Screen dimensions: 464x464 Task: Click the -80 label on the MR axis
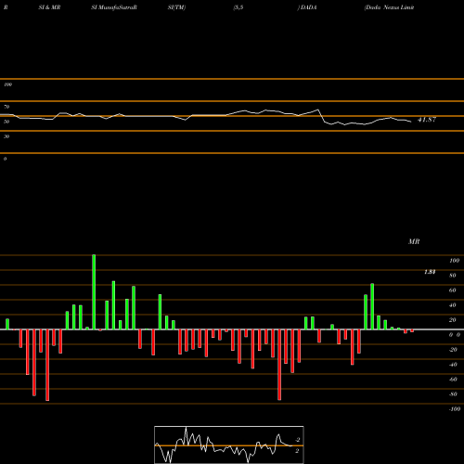pyautogui.click(x=453, y=394)
